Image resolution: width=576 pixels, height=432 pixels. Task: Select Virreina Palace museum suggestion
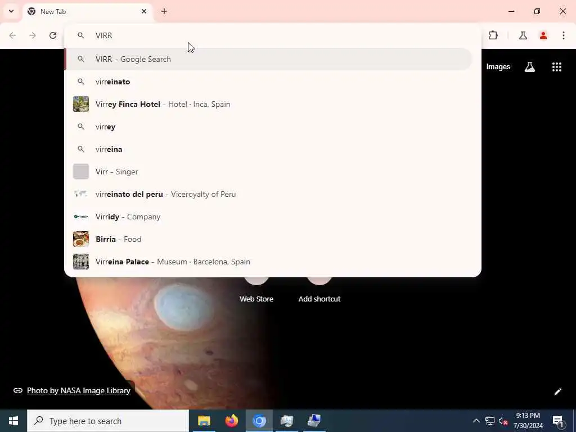tap(268, 262)
